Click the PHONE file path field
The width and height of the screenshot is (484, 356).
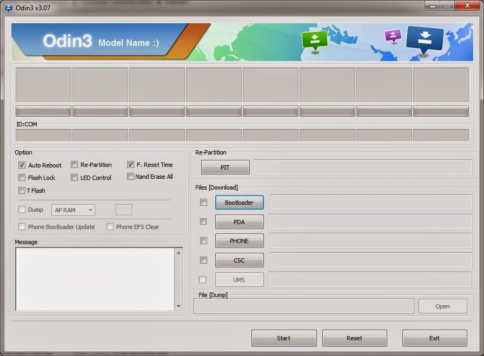coord(371,241)
